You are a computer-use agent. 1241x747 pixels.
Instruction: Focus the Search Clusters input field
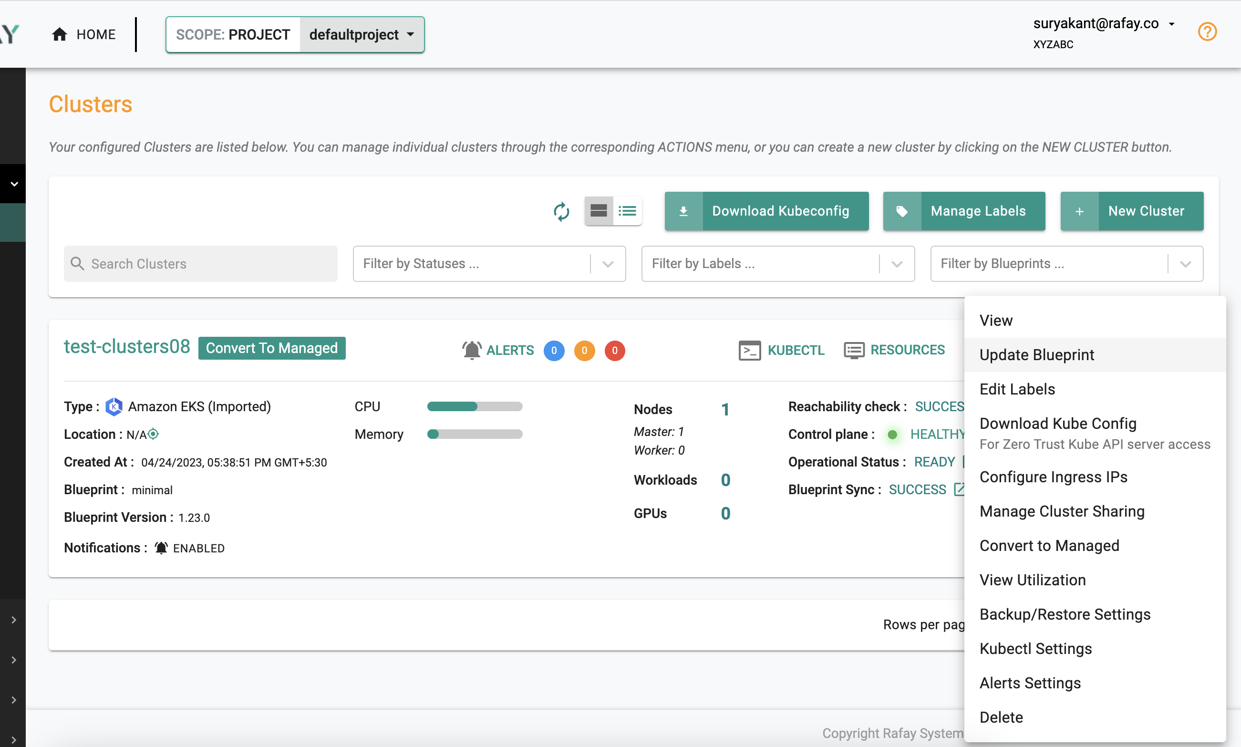click(200, 264)
